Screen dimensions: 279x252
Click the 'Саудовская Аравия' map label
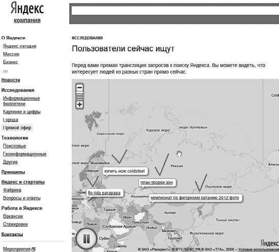pyautogui.click(x=119, y=226)
